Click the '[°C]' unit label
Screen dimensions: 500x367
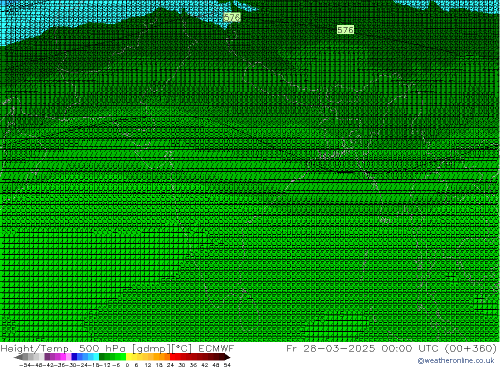(182, 348)
